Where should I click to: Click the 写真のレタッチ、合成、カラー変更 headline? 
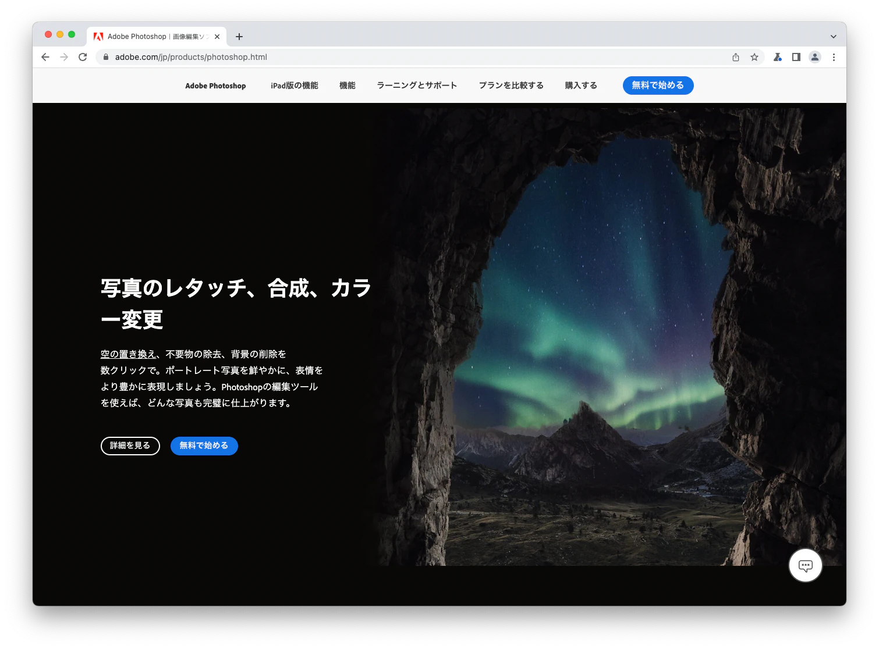(x=236, y=304)
